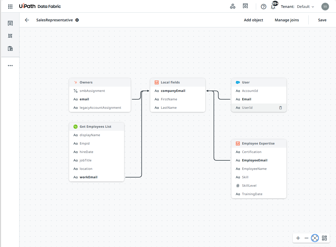Select the Get Employees List header

coord(96,127)
